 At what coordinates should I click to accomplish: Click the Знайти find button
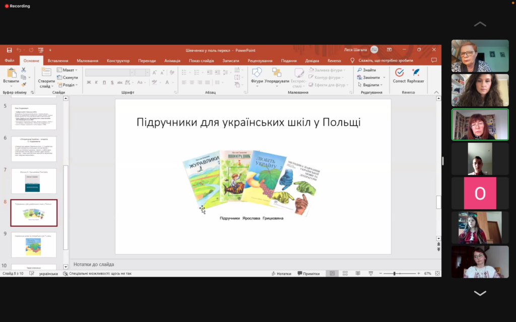367,70
